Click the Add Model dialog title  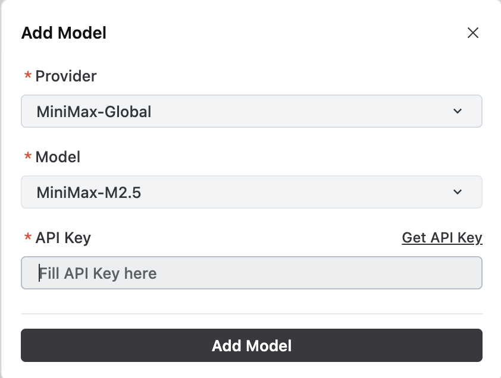64,33
